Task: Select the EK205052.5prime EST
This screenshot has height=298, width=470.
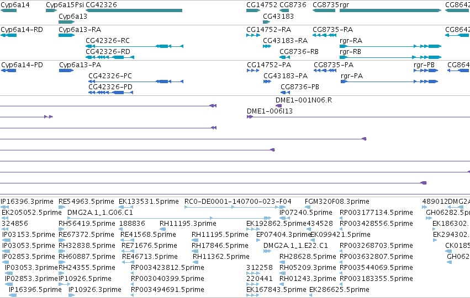Action: [x=5, y=218]
